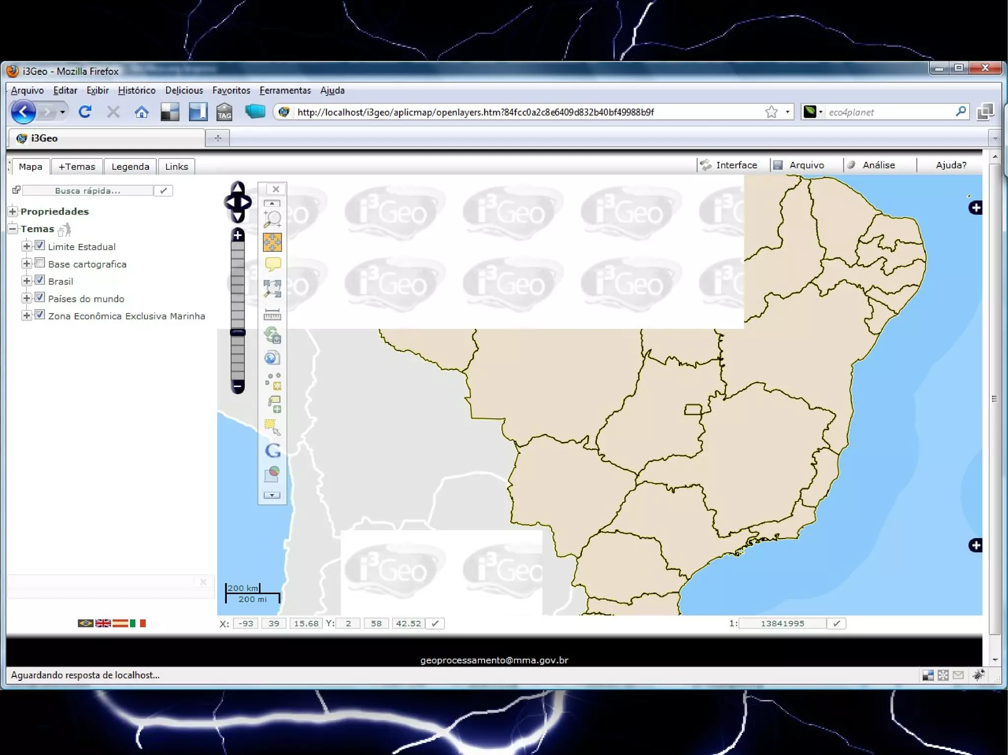Select the ruler measure distance tool
Viewport: 1008px width, 755px height.
(x=272, y=314)
